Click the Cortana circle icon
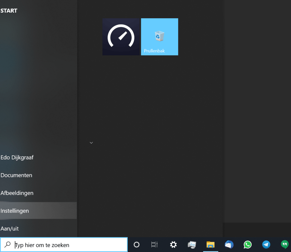The height and width of the screenshot is (252, 291). tap(137, 244)
